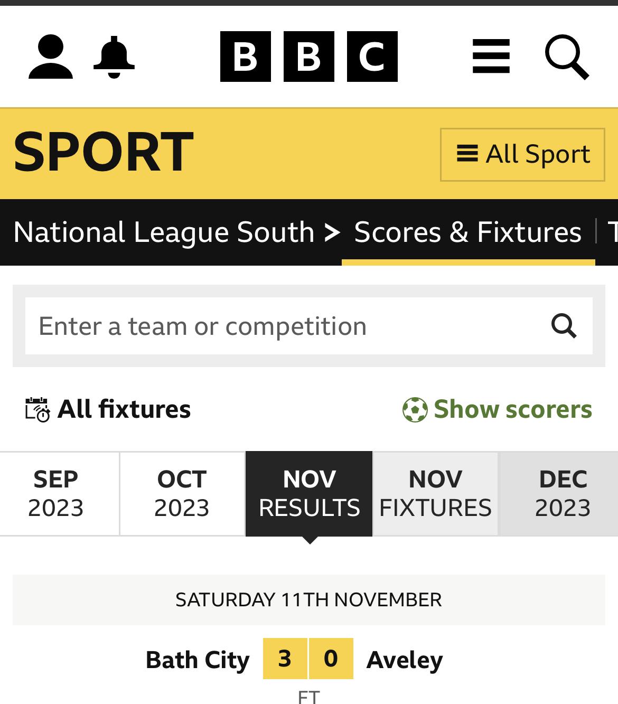
Task: Switch to SEP 2023 results
Action: [55, 494]
